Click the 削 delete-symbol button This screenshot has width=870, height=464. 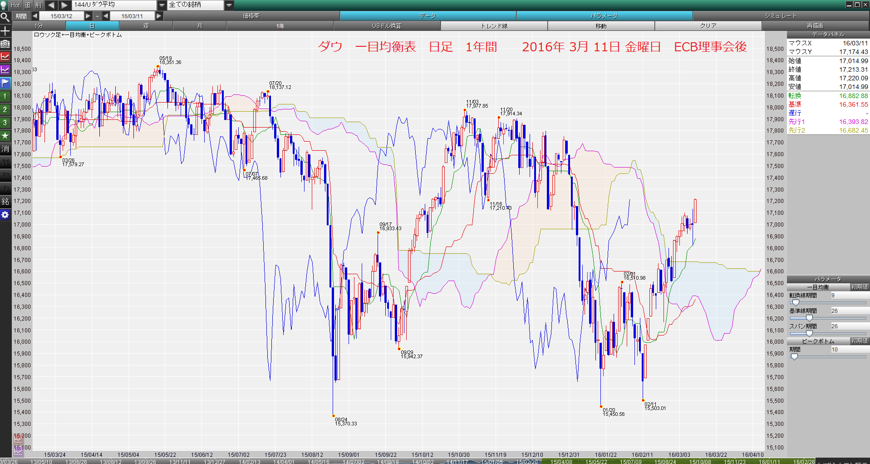pyautogui.click(x=38, y=5)
